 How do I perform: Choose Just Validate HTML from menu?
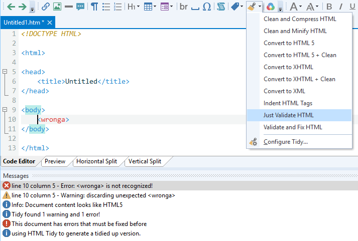(289, 115)
